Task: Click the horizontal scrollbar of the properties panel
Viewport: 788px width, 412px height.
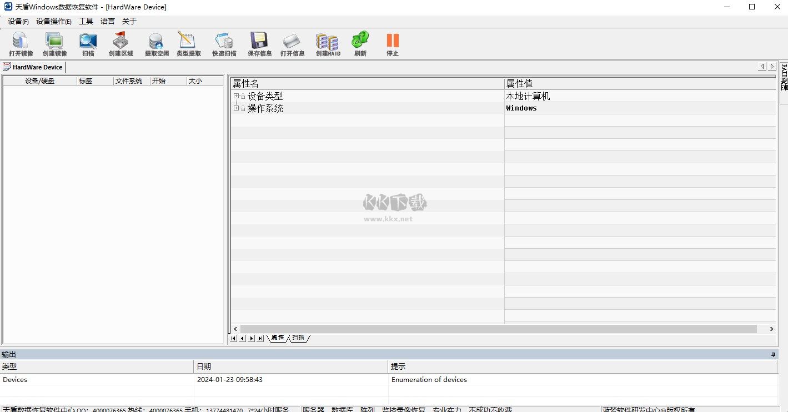Action: 500,329
